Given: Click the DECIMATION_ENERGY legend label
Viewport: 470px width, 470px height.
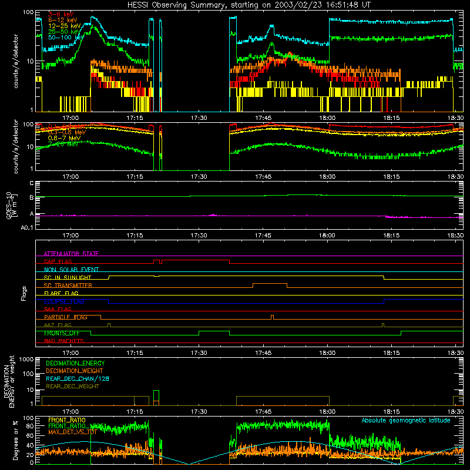Looking at the screenshot, I should (x=75, y=363).
